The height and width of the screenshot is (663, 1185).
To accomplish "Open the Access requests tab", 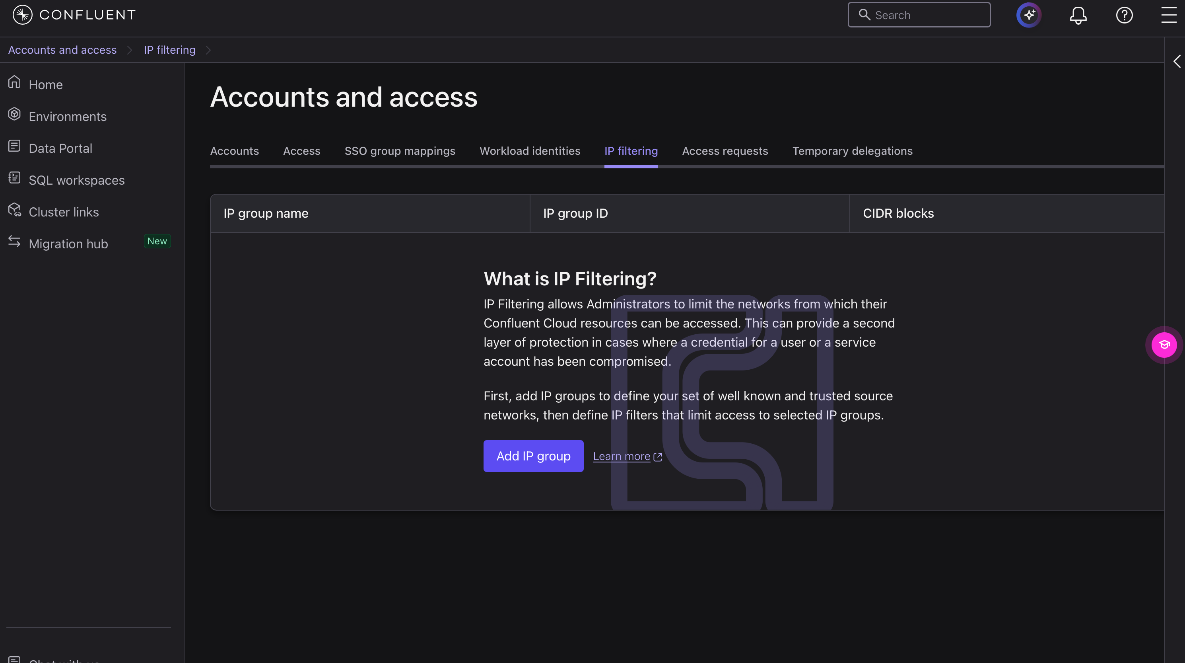I will (x=725, y=151).
